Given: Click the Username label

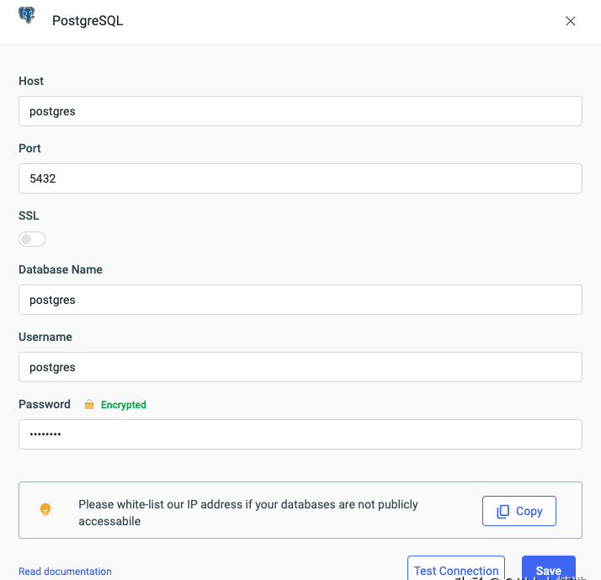Looking at the screenshot, I should coord(45,337).
